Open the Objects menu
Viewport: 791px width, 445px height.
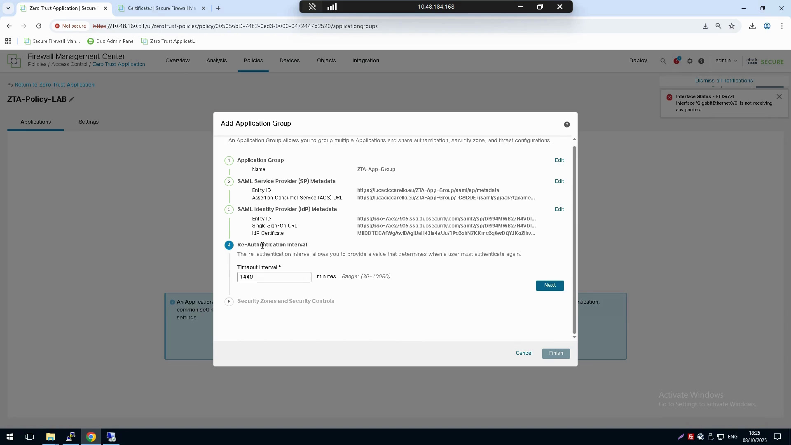click(326, 61)
